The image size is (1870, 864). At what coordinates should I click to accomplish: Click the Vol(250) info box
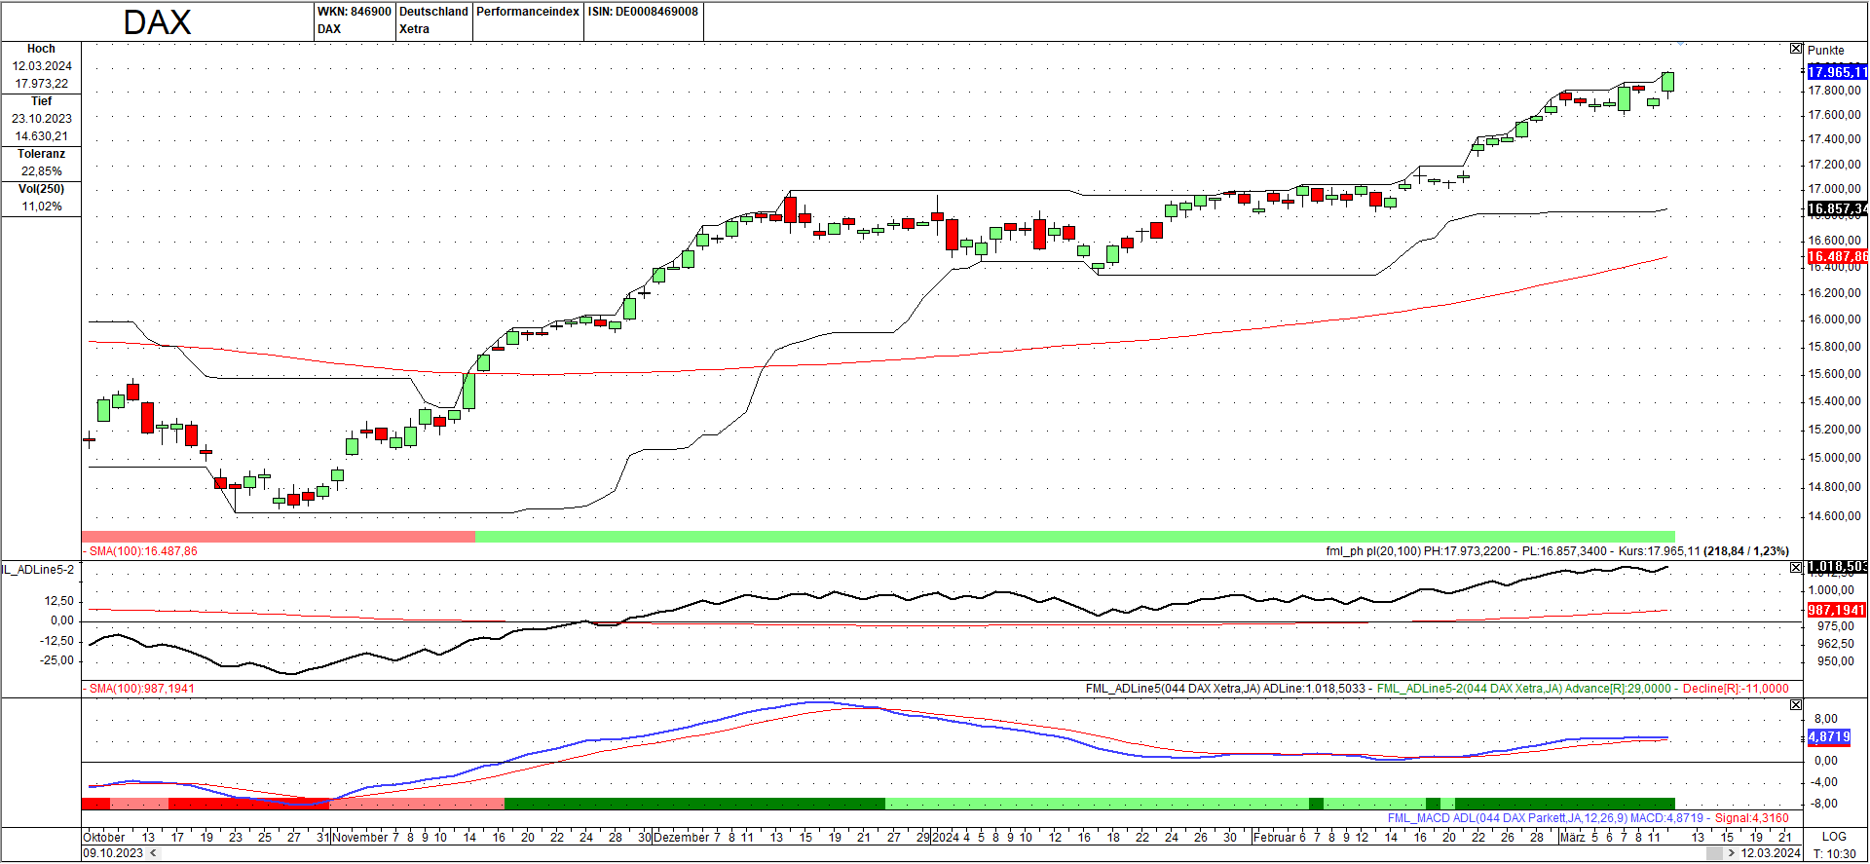pos(41,198)
